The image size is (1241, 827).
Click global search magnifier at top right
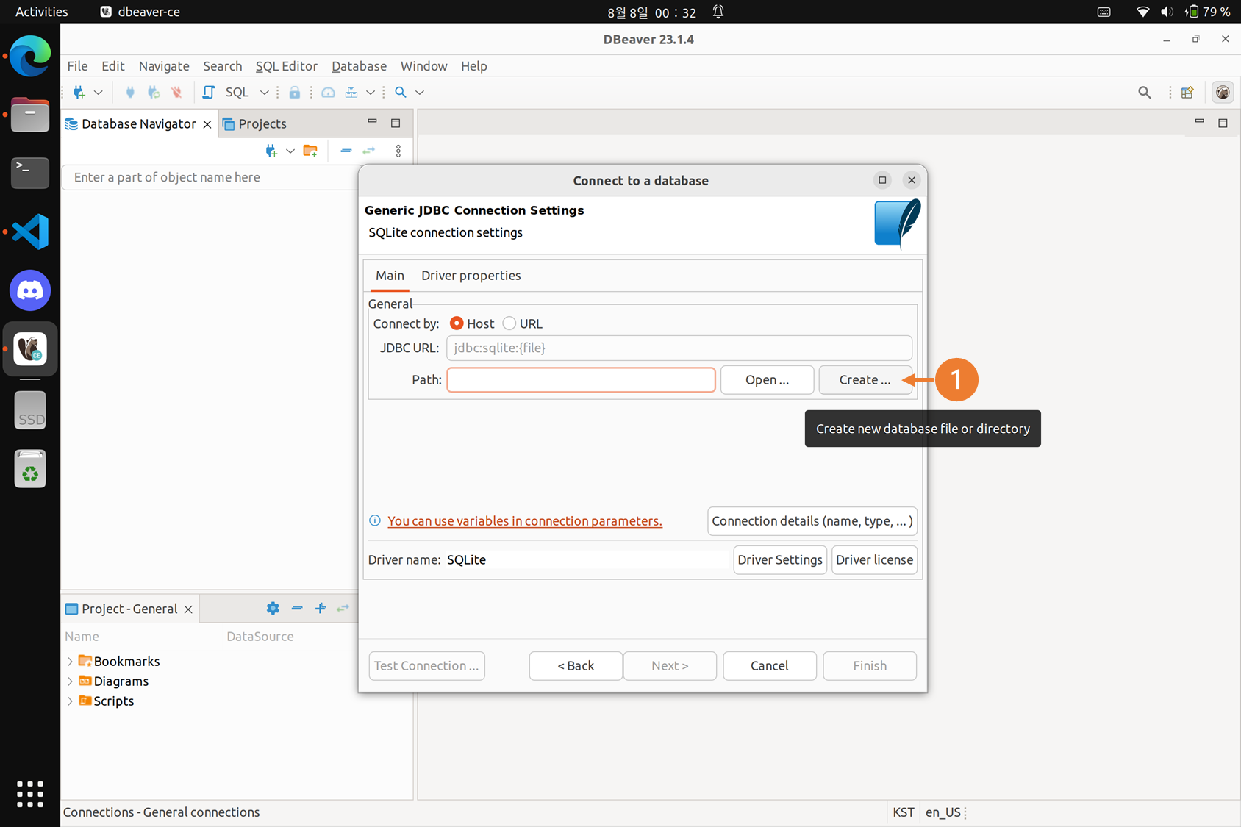[x=1145, y=93]
